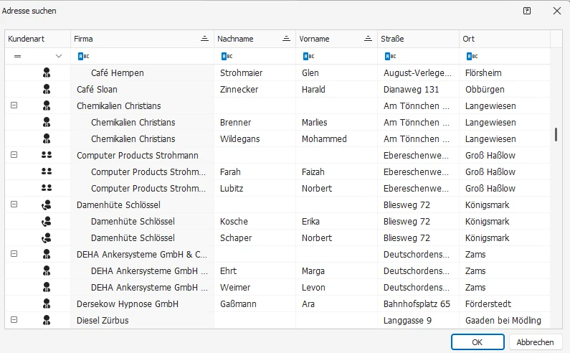This screenshot has width=570, height=353.
Task: Click the city Gaaden bei Mödling
Action: (x=503, y=321)
